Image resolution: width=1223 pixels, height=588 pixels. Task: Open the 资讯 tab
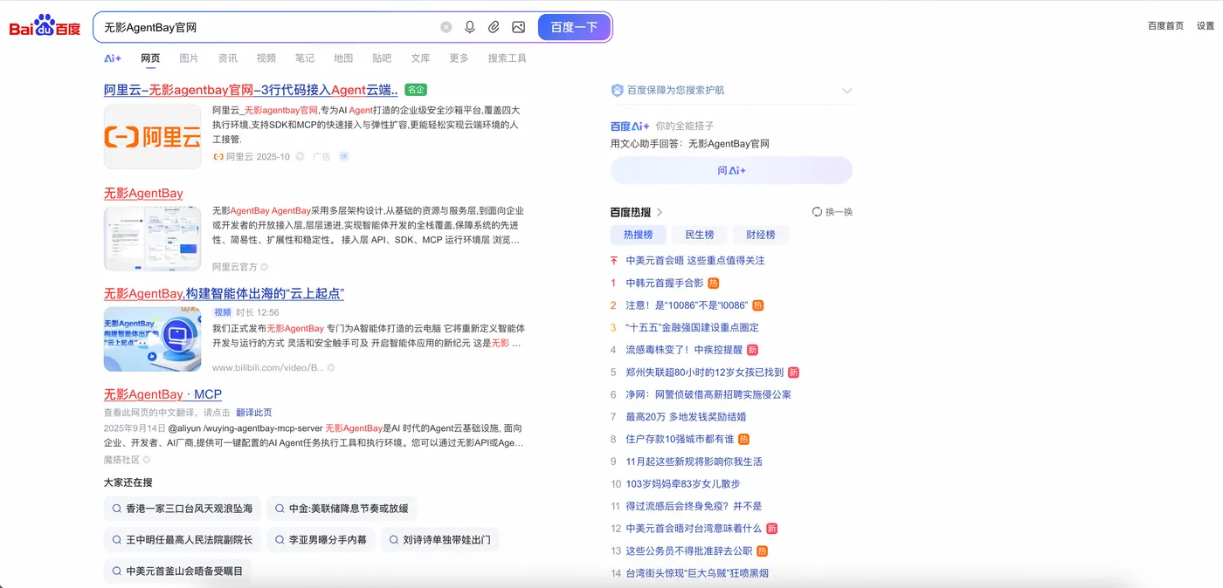click(227, 58)
